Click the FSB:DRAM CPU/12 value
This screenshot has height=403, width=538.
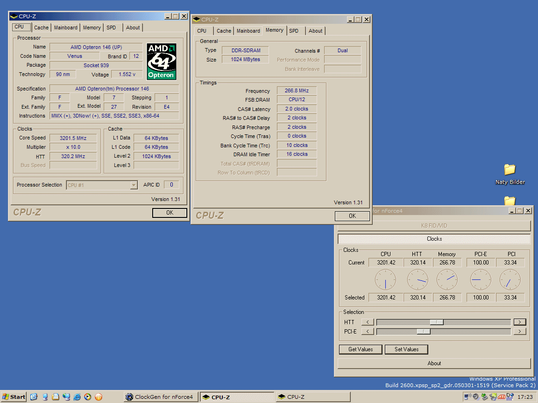pyautogui.click(x=297, y=100)
